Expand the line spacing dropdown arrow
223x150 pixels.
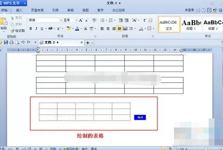point(135,29)
